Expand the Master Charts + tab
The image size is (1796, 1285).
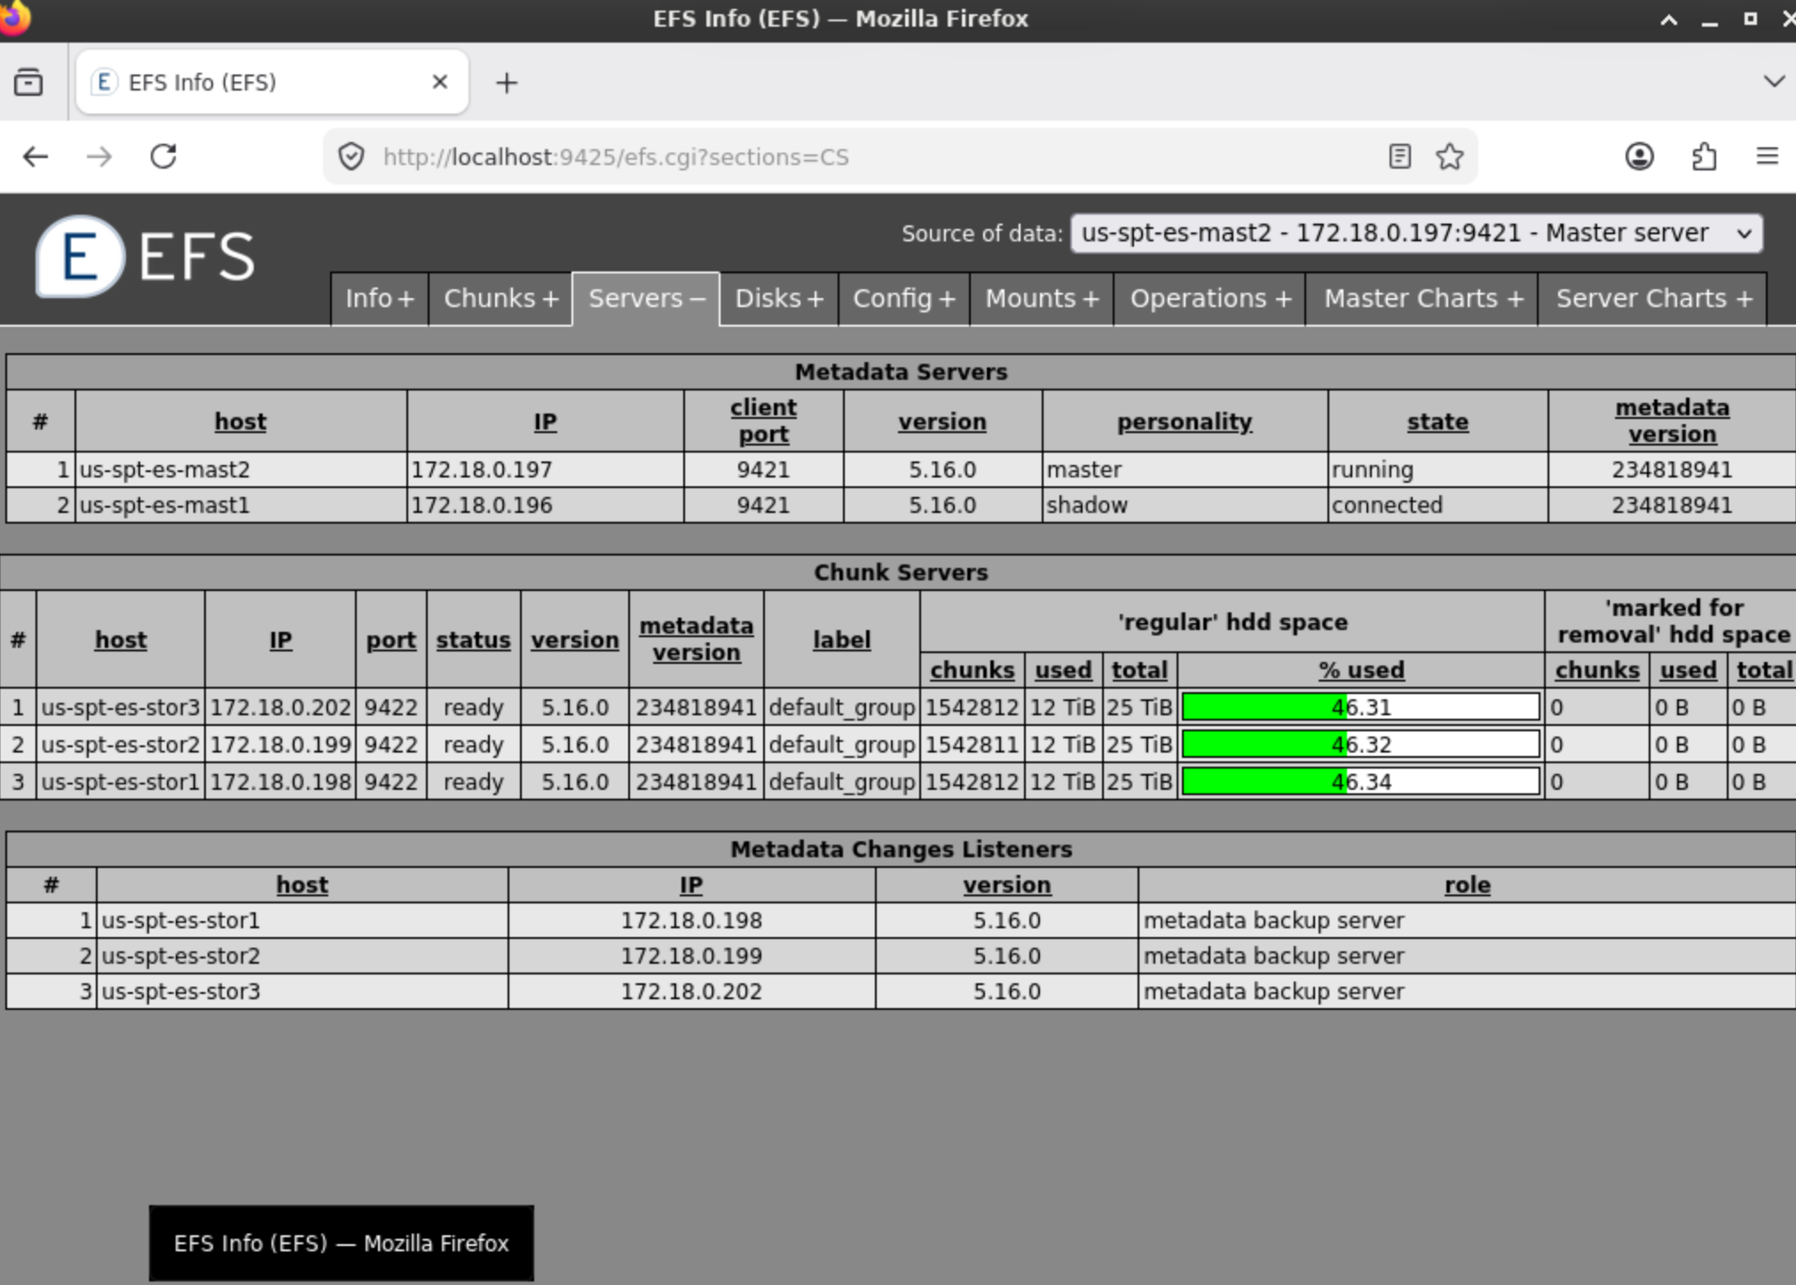1422,299
